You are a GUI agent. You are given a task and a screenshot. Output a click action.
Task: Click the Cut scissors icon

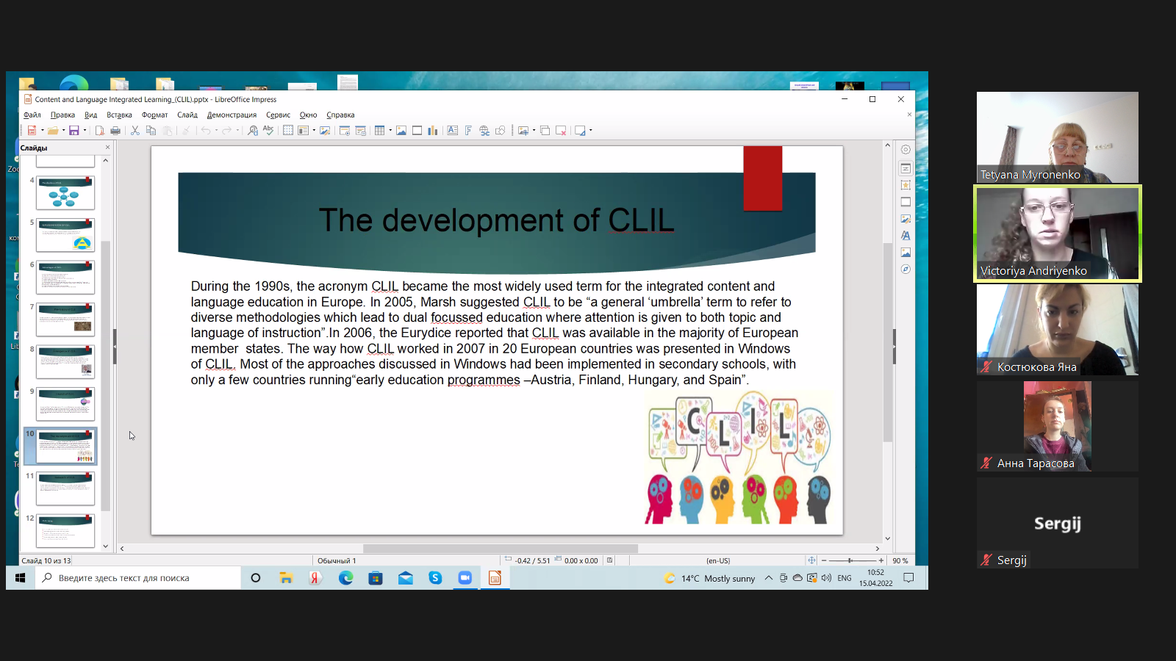point(135,131)
